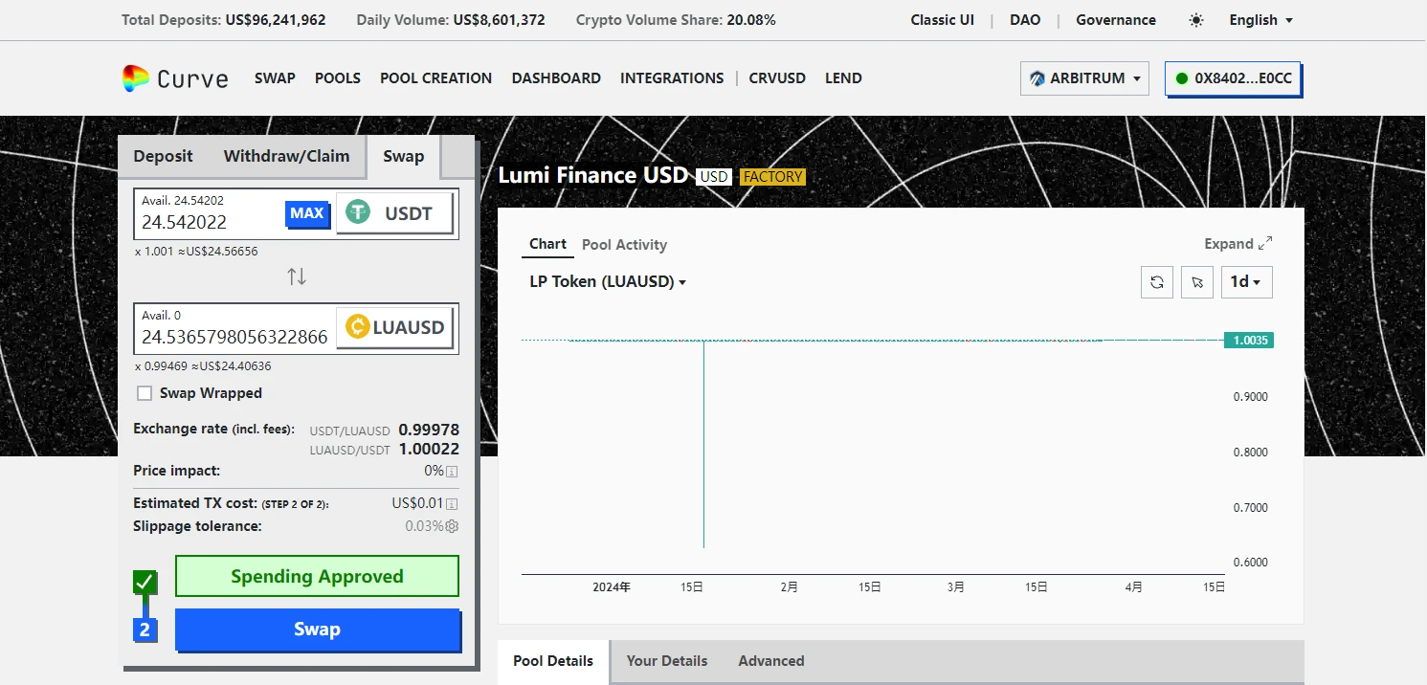Open the Arbitrum network dropdown

pos(1085,78)
